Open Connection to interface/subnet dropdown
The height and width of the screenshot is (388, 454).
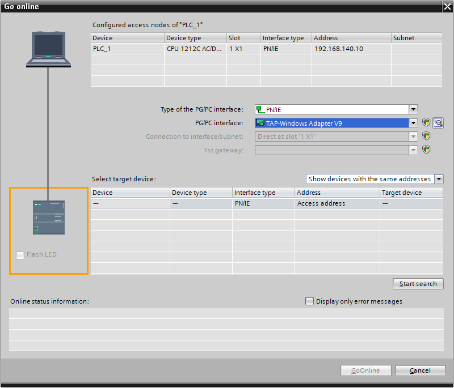pos(413,137)
